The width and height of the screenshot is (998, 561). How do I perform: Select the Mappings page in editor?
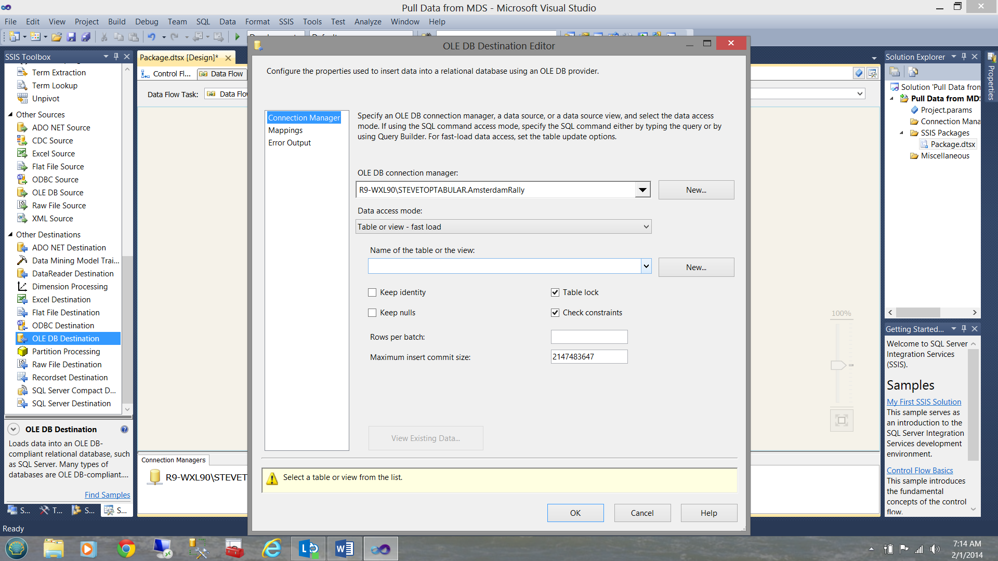[285, 130]
